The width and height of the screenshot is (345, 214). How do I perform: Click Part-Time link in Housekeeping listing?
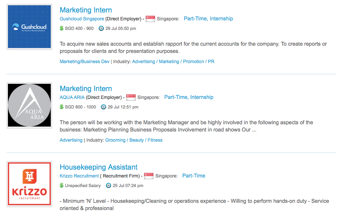194,176
